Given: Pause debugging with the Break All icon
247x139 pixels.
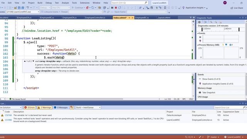Looking at the screenshot, I should click(x=112, y=8).
